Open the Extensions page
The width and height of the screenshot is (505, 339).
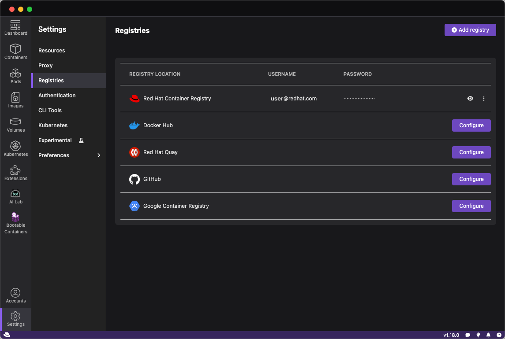(x=15, y=173)
